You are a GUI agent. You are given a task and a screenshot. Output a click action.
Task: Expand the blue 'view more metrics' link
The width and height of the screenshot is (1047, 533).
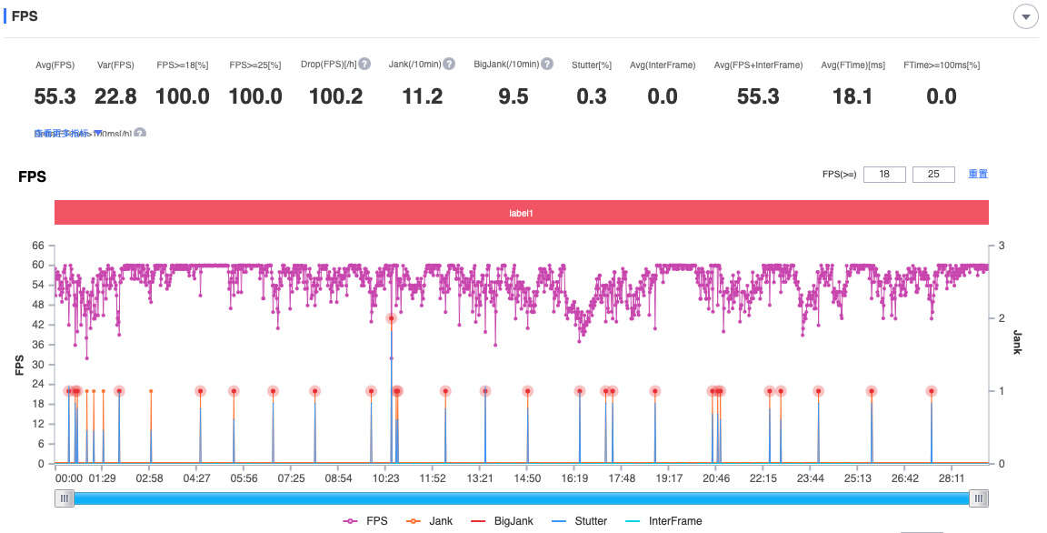(x=66, y=133)
